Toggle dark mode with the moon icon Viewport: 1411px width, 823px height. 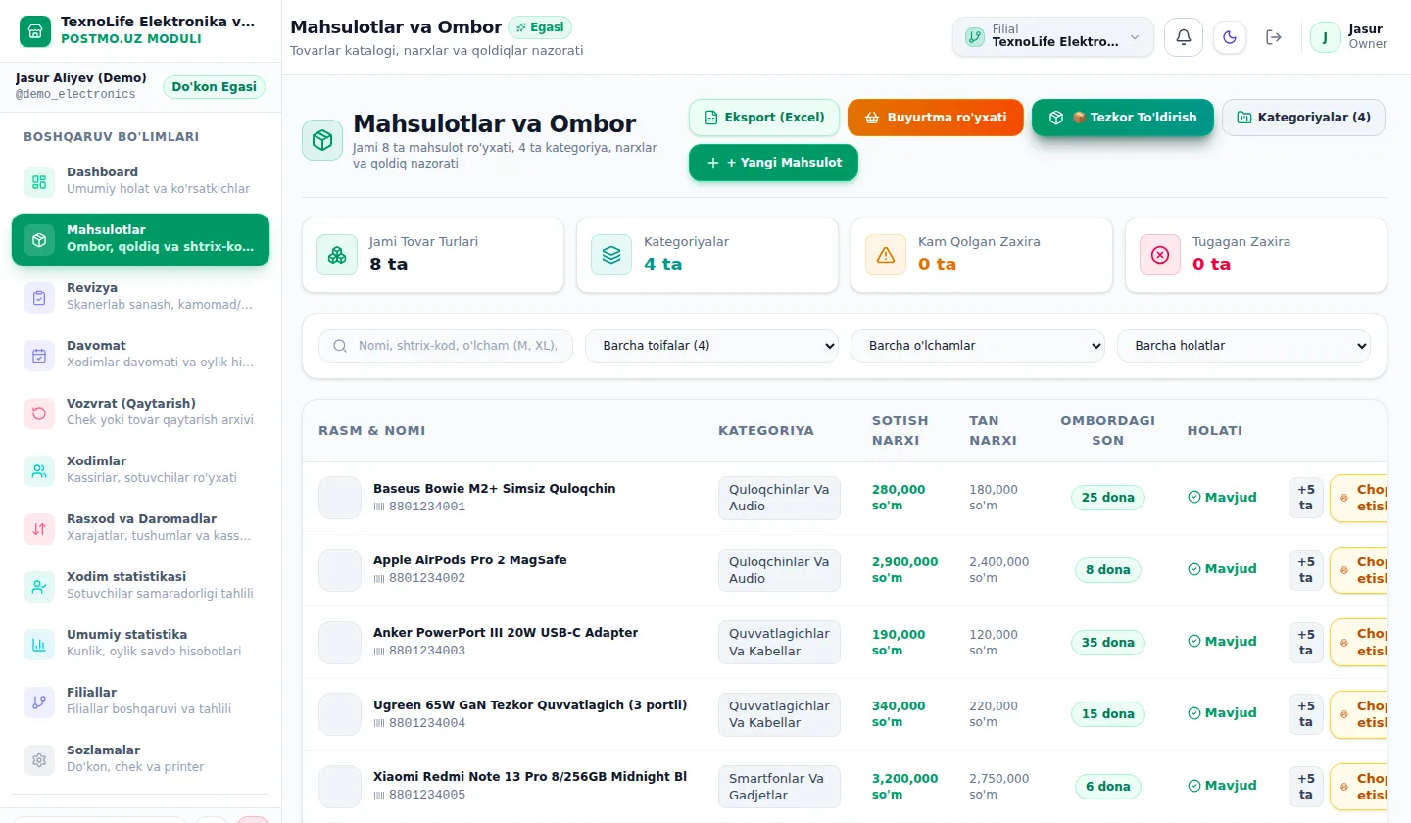[x=1230, y=37]
